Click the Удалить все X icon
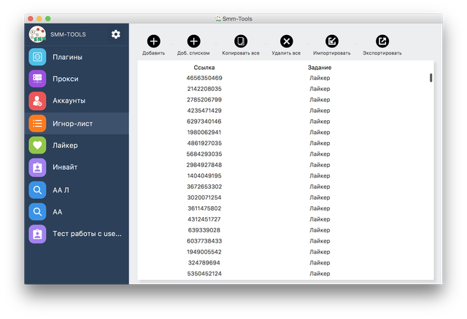This screenshot has height=319, width=467. (287, 42)
